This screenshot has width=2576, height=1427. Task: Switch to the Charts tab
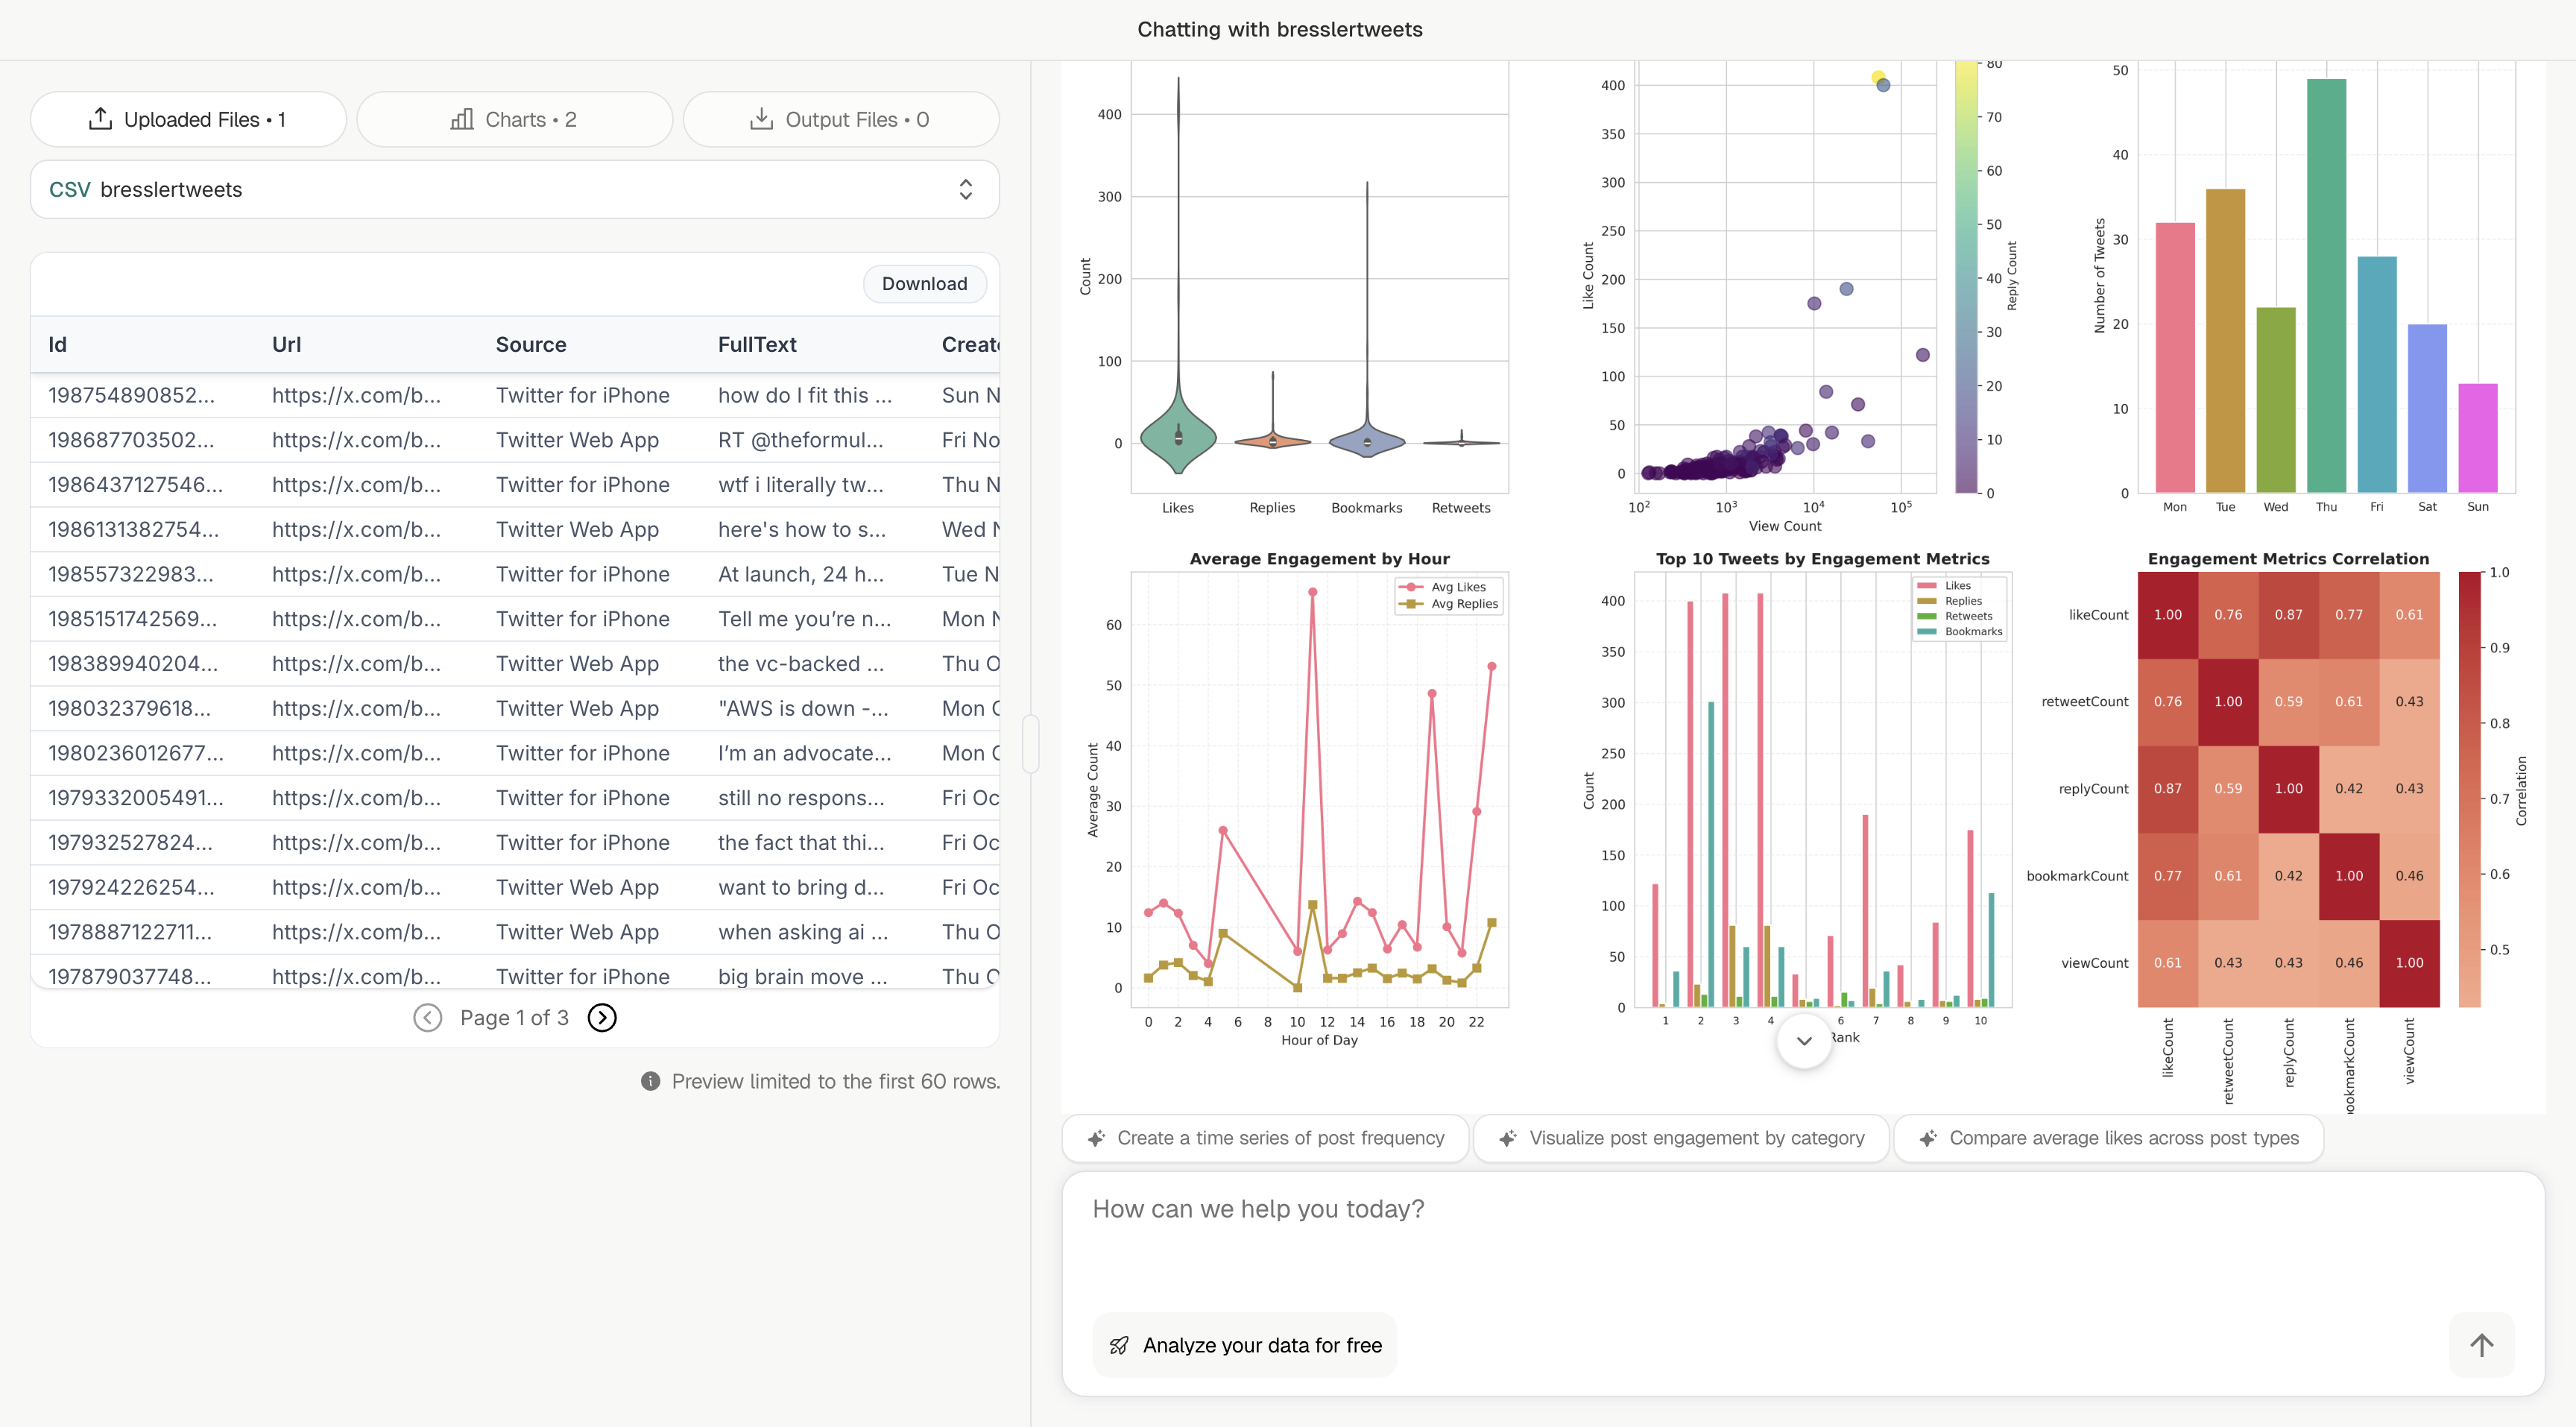point(515,119)
